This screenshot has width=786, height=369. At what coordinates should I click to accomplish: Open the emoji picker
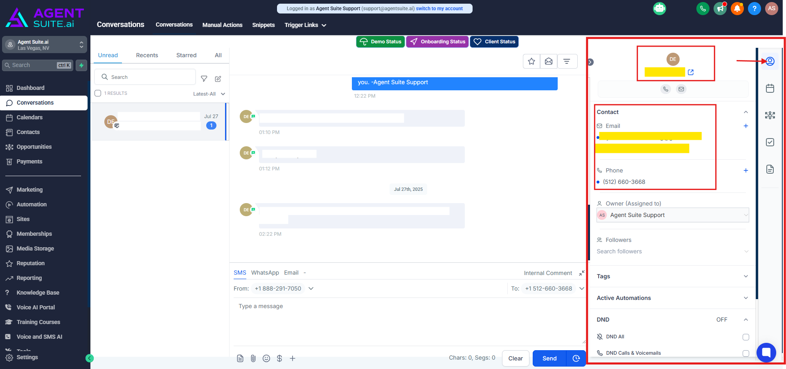pos(266,358)
